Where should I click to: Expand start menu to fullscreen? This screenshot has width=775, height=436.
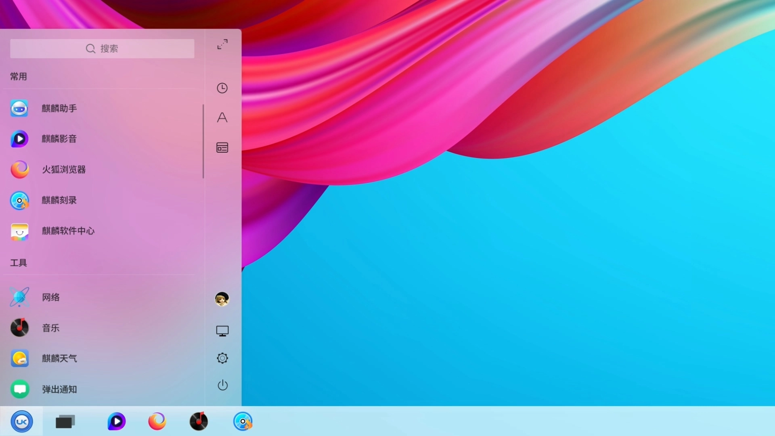click(x=222, y=44)
